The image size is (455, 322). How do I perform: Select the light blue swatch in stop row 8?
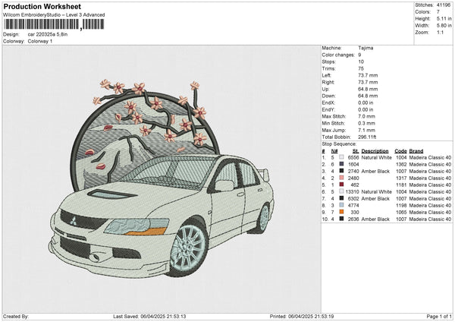point(341,205)
